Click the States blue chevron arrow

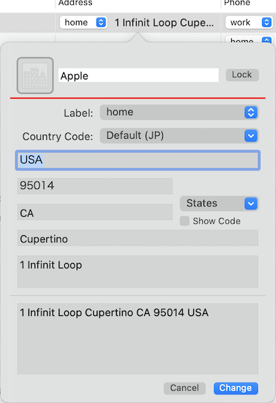tap(251, 204)
